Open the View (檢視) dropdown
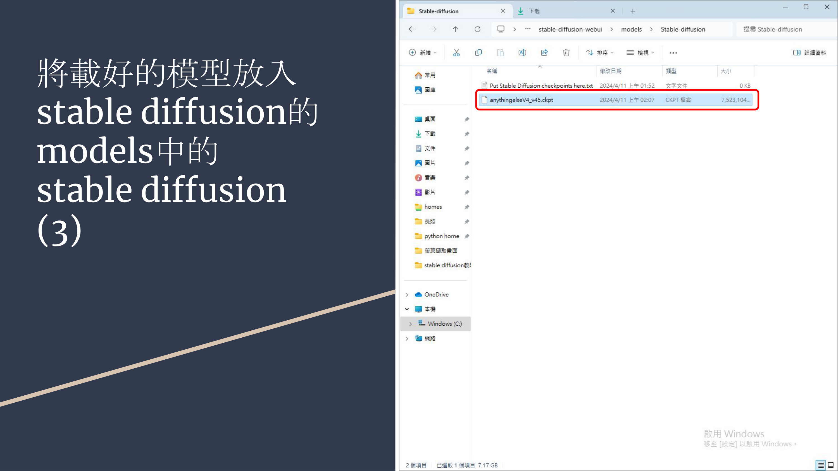This screenshot has width=838, height=471. coord(641,53)
